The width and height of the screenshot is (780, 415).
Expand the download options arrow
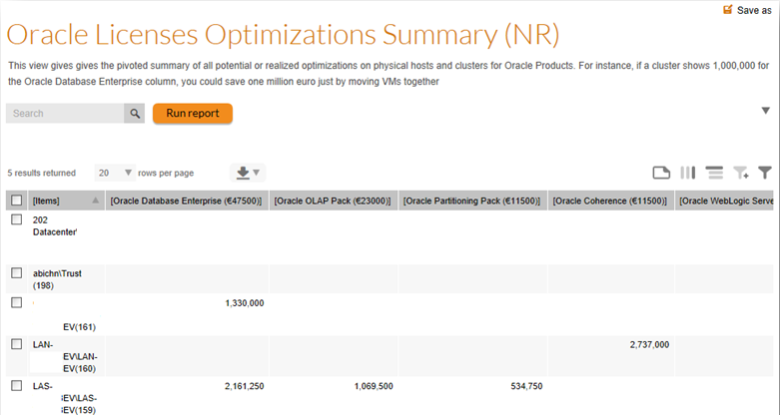pos(257,173)
